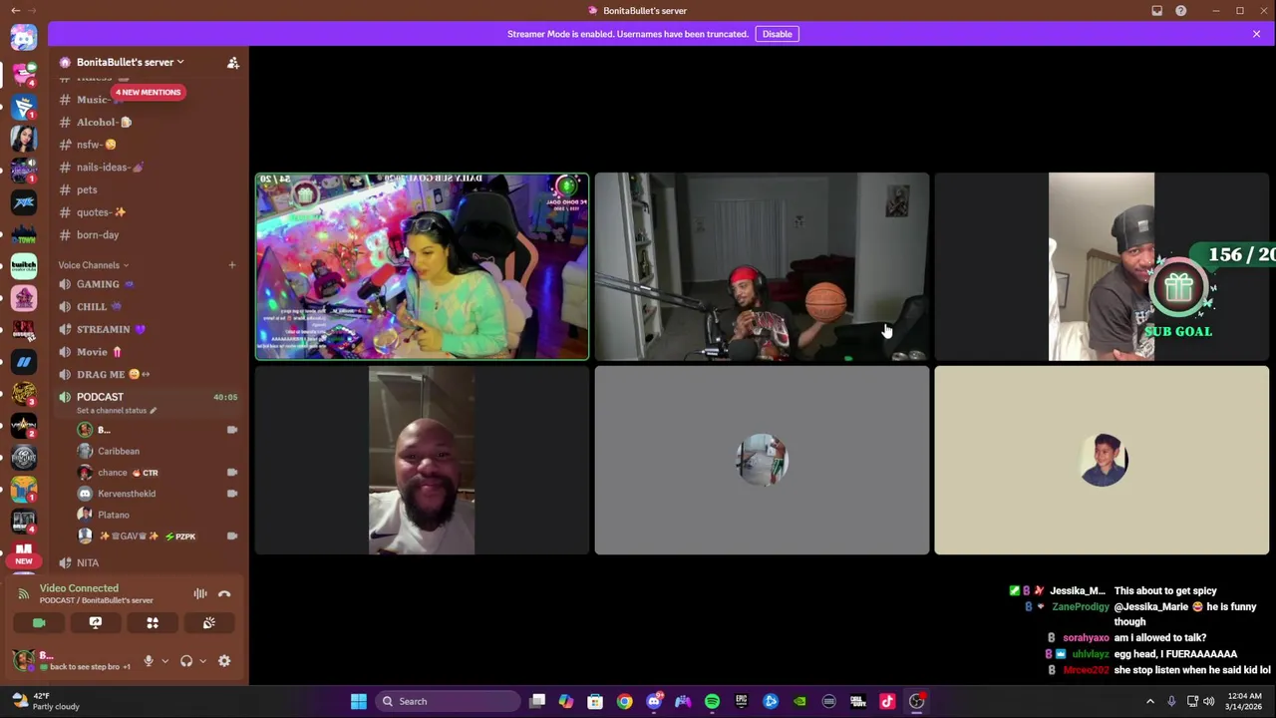Dismiss the Streamer Mode banner
Viewport: 1276px width, 718px height.
tap(1256, 34)
